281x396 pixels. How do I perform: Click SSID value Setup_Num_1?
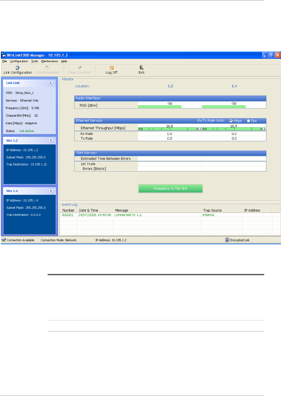coord(24,93)
